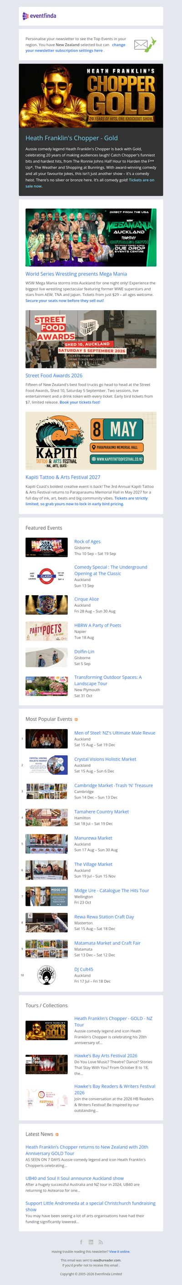This screenshot has height=1285, width=182.
Task: Follow 'Secure your seats now' link
Action: tap(65, 301)
